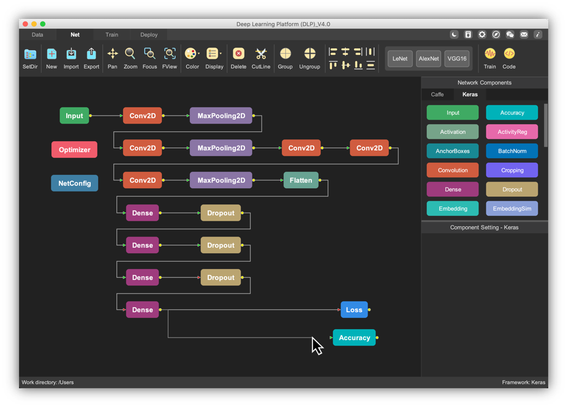The image size is (566, 406).
Task: Select the Pan tool
Action: click(112, 54)
